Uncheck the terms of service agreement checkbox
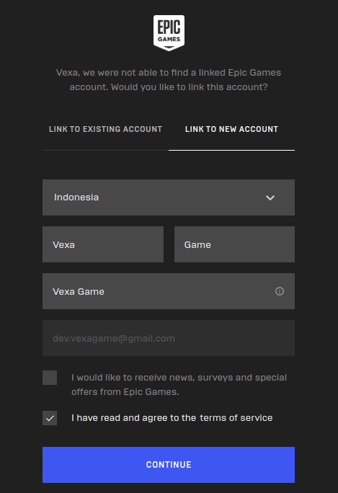This screenshot has height=493, width=338. tap(50, 418)
